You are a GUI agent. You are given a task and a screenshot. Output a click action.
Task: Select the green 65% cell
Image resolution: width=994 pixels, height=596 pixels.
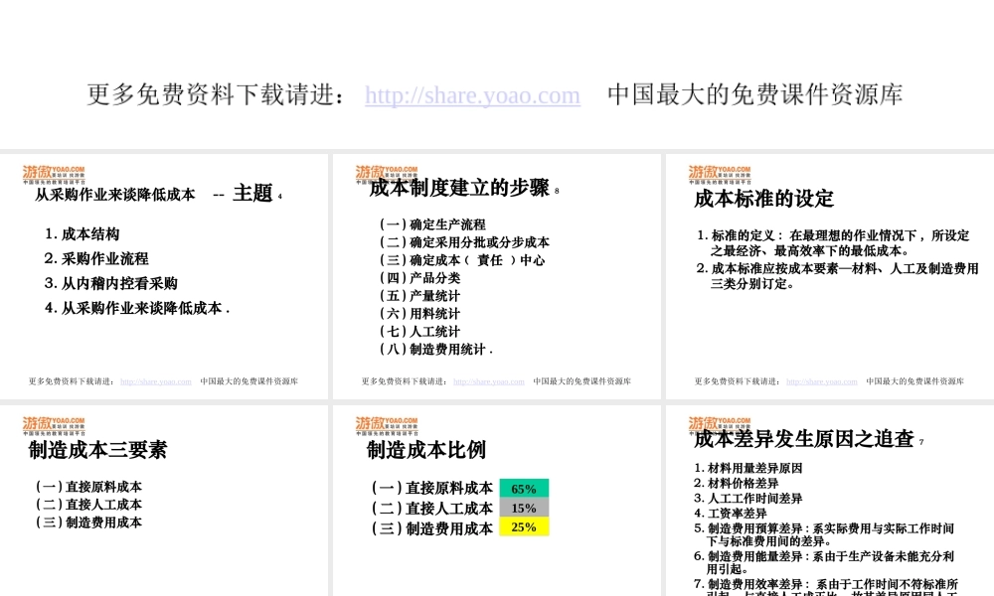[x=524, y=489]
